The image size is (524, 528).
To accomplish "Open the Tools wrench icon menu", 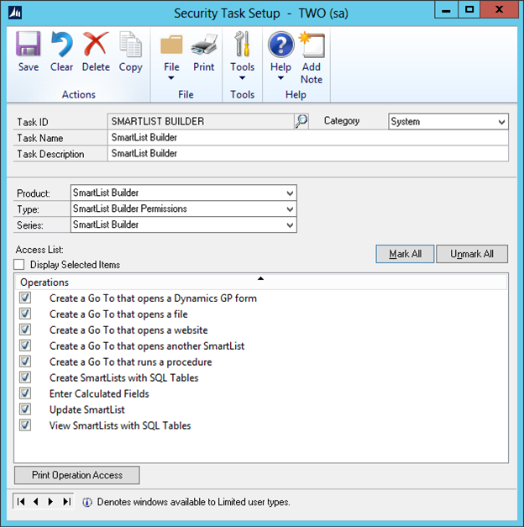I will pyautogui.click(x=242, y=44).
